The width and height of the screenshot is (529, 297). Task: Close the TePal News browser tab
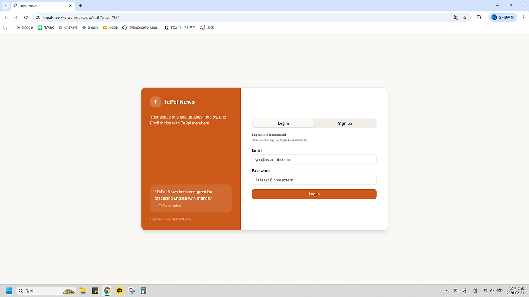[71, 6]
